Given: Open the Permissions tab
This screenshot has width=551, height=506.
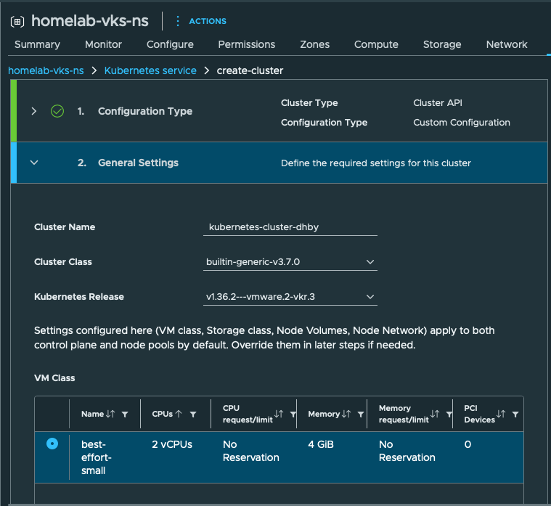Looking at the screenshot, I should click(247, 44).
